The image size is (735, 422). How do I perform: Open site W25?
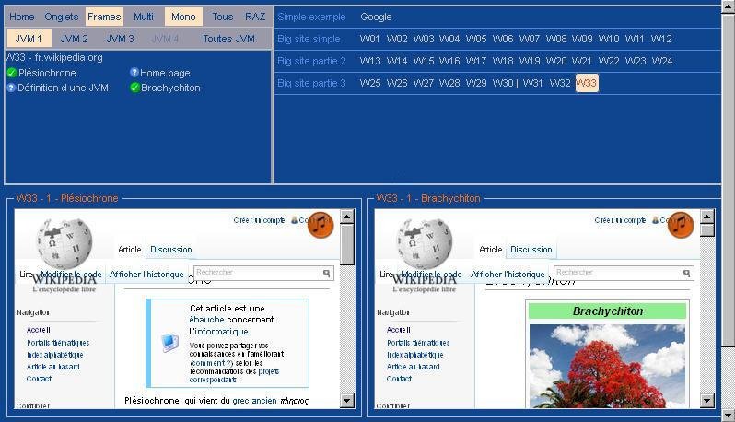point(370,83)
